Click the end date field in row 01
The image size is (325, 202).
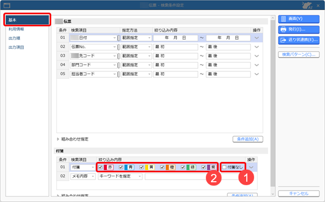(x=228, y=38)
